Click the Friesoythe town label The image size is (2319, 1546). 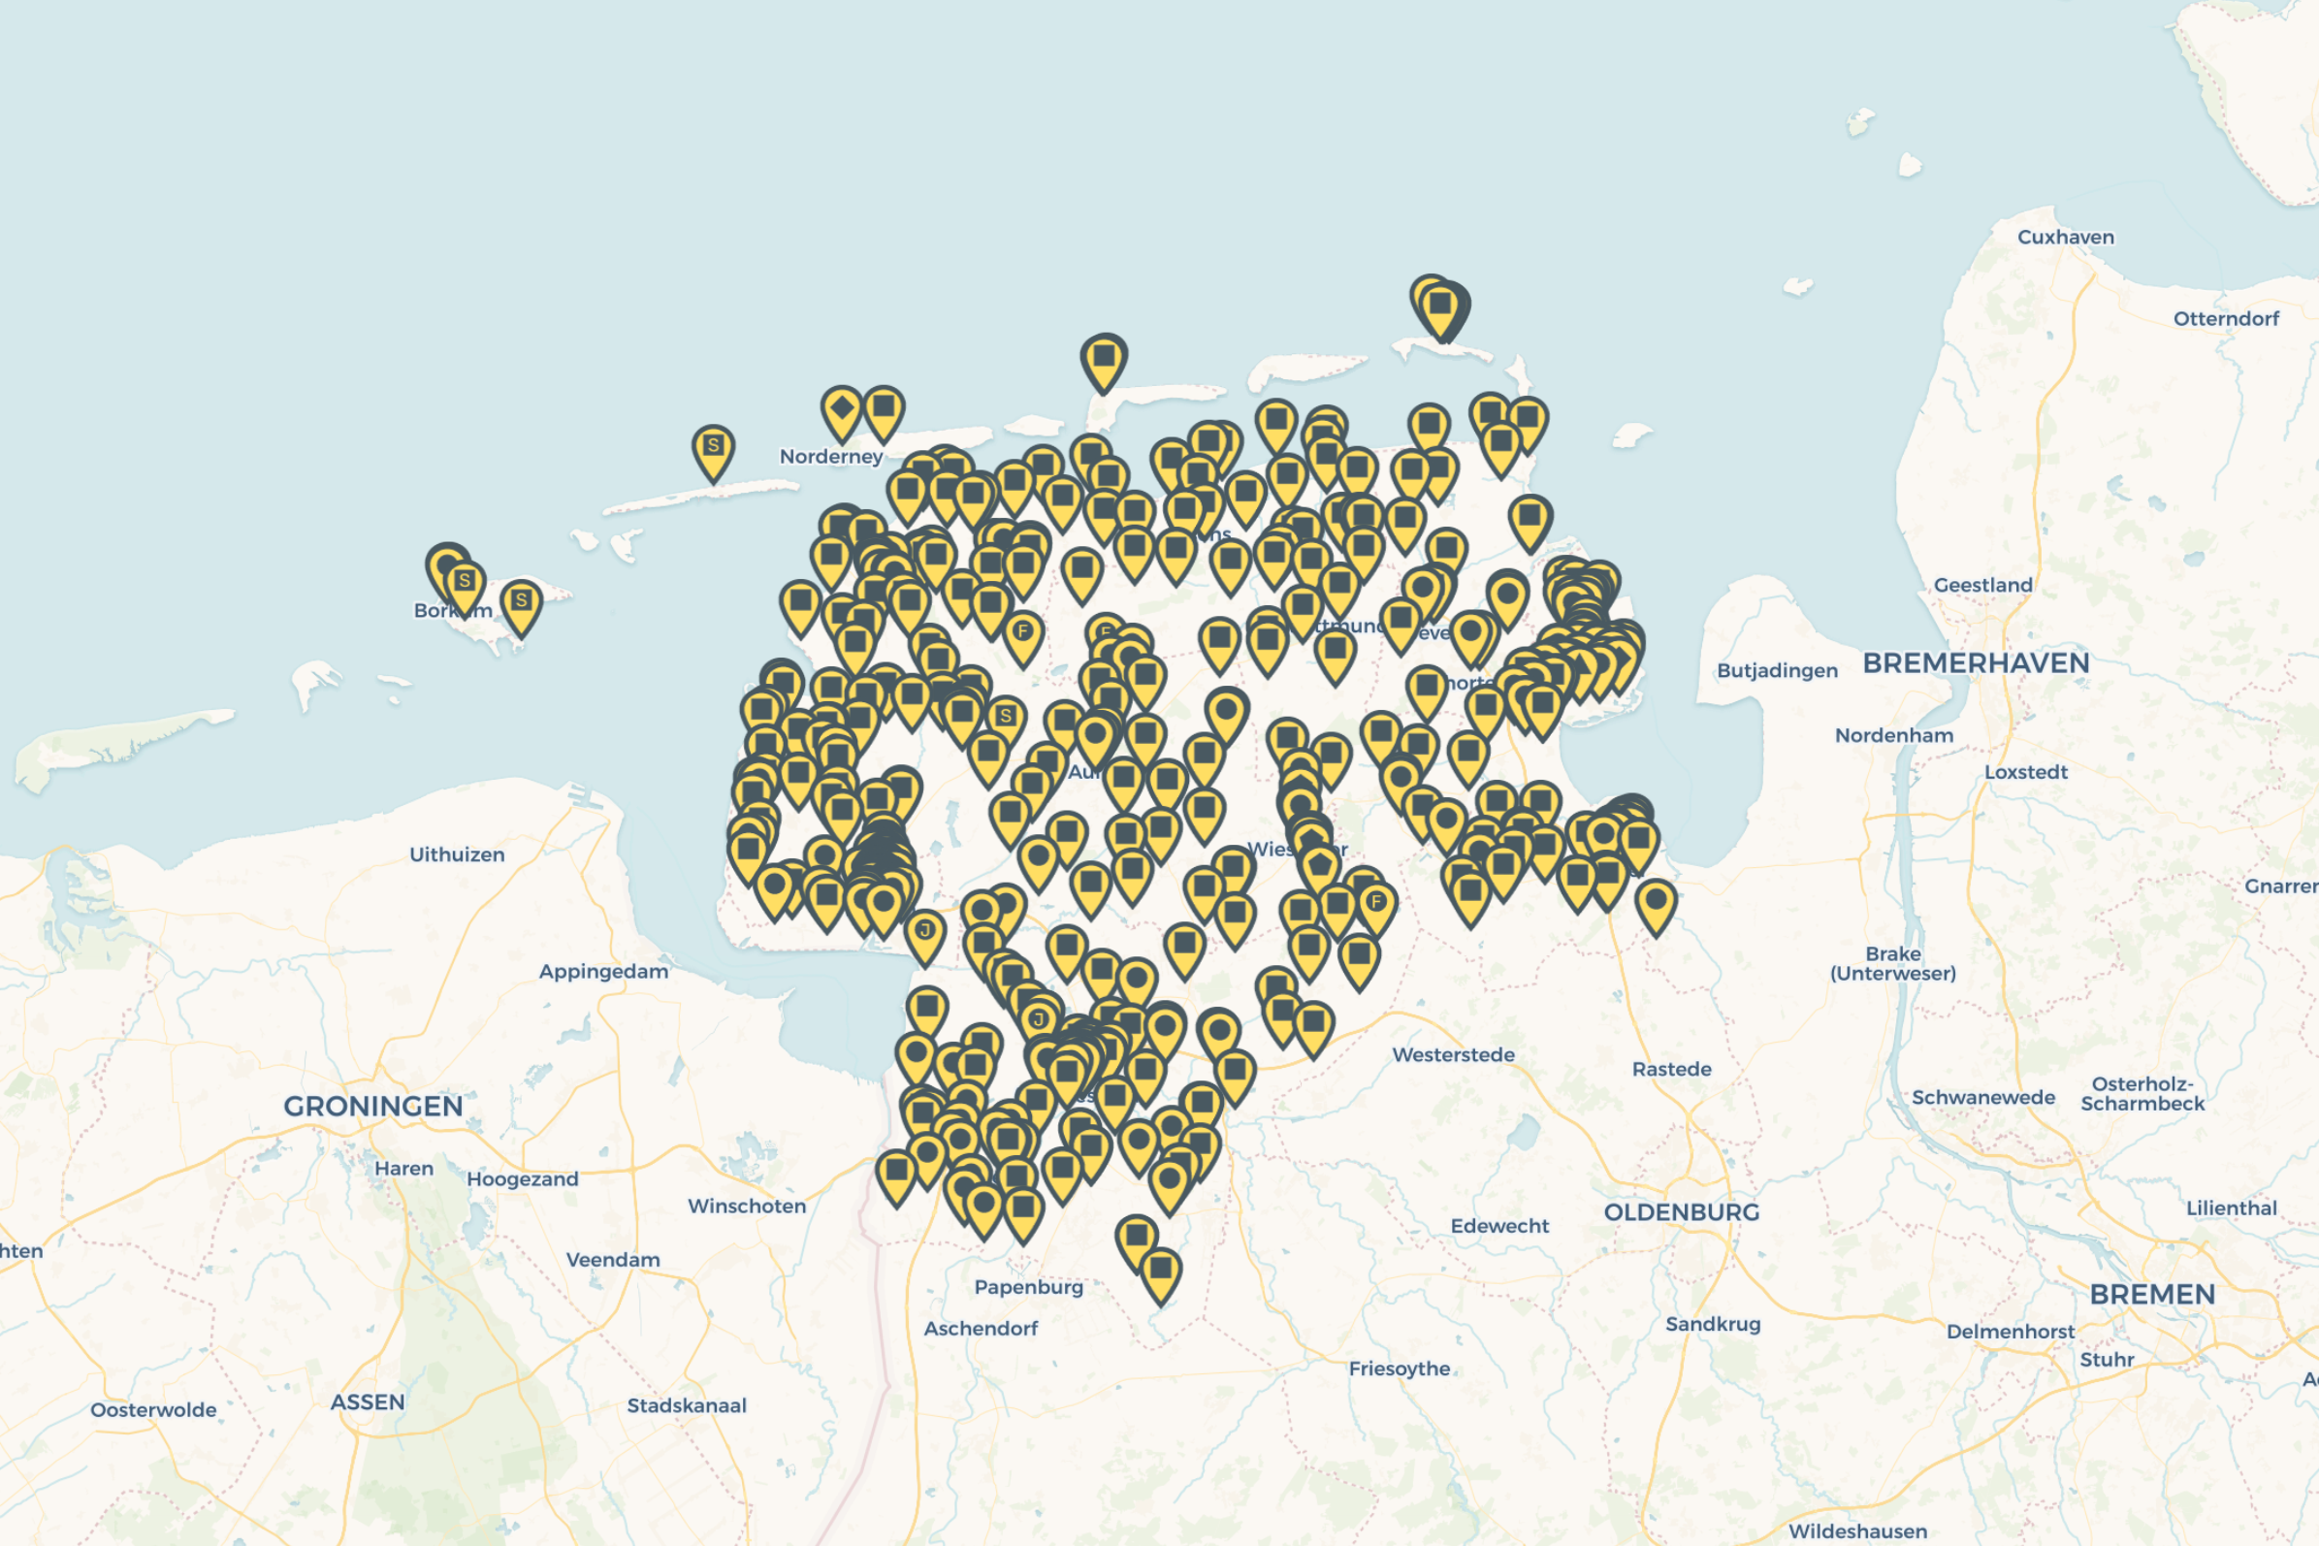(x=1400, y=1369)
